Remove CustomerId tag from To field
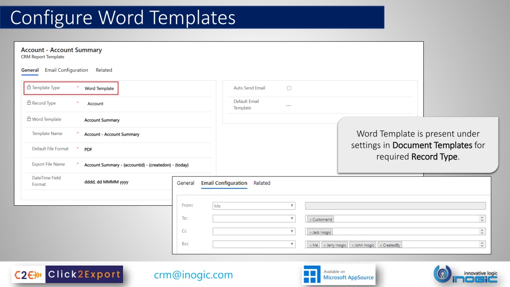Image resolution: width=510 pixels, height=287 pixels. [x=310, y=220]
